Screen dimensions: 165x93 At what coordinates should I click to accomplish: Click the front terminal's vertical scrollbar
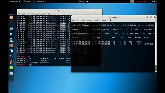[156, 47]
